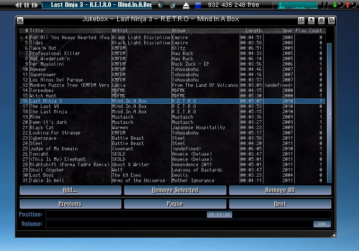
Task: Click the Volume slider knob showing 0DB
Action: point(322,224)
